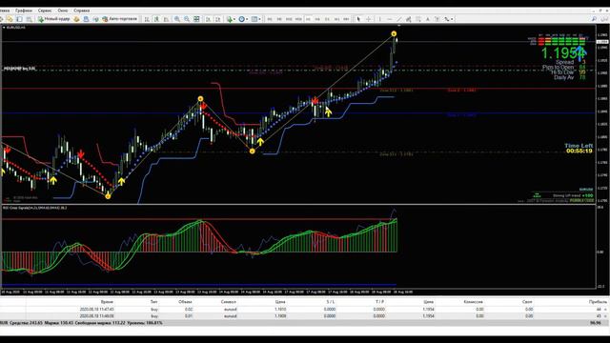Sort orders by Символ column header
610x343 pixels.
(x=229, y=302)
